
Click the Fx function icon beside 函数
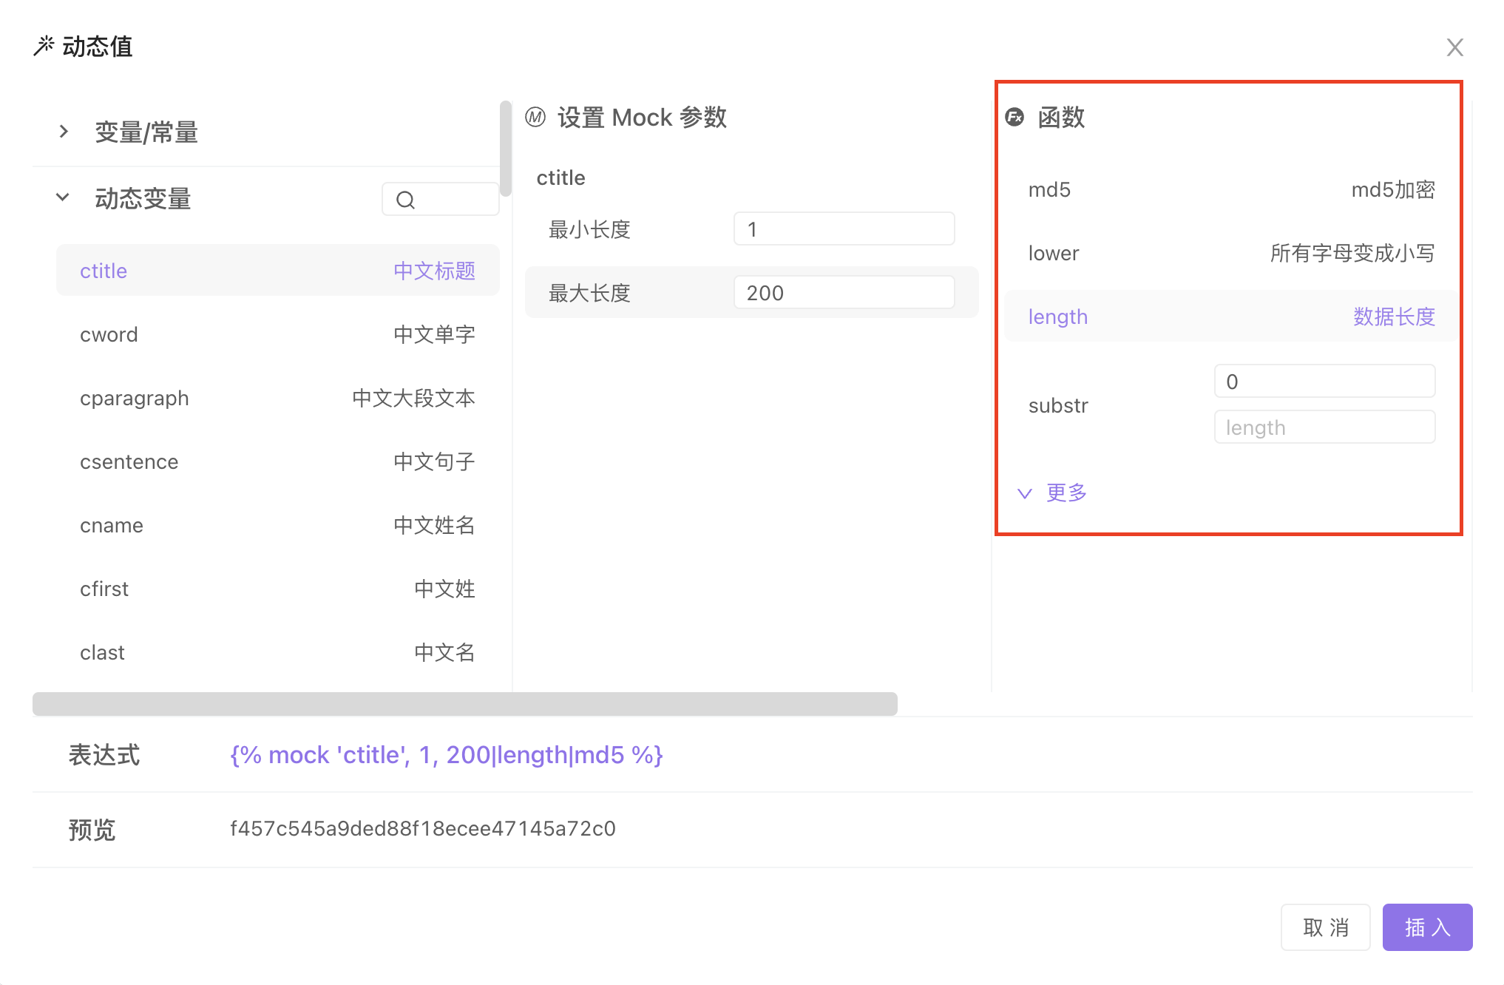(x=1014, y=117)
